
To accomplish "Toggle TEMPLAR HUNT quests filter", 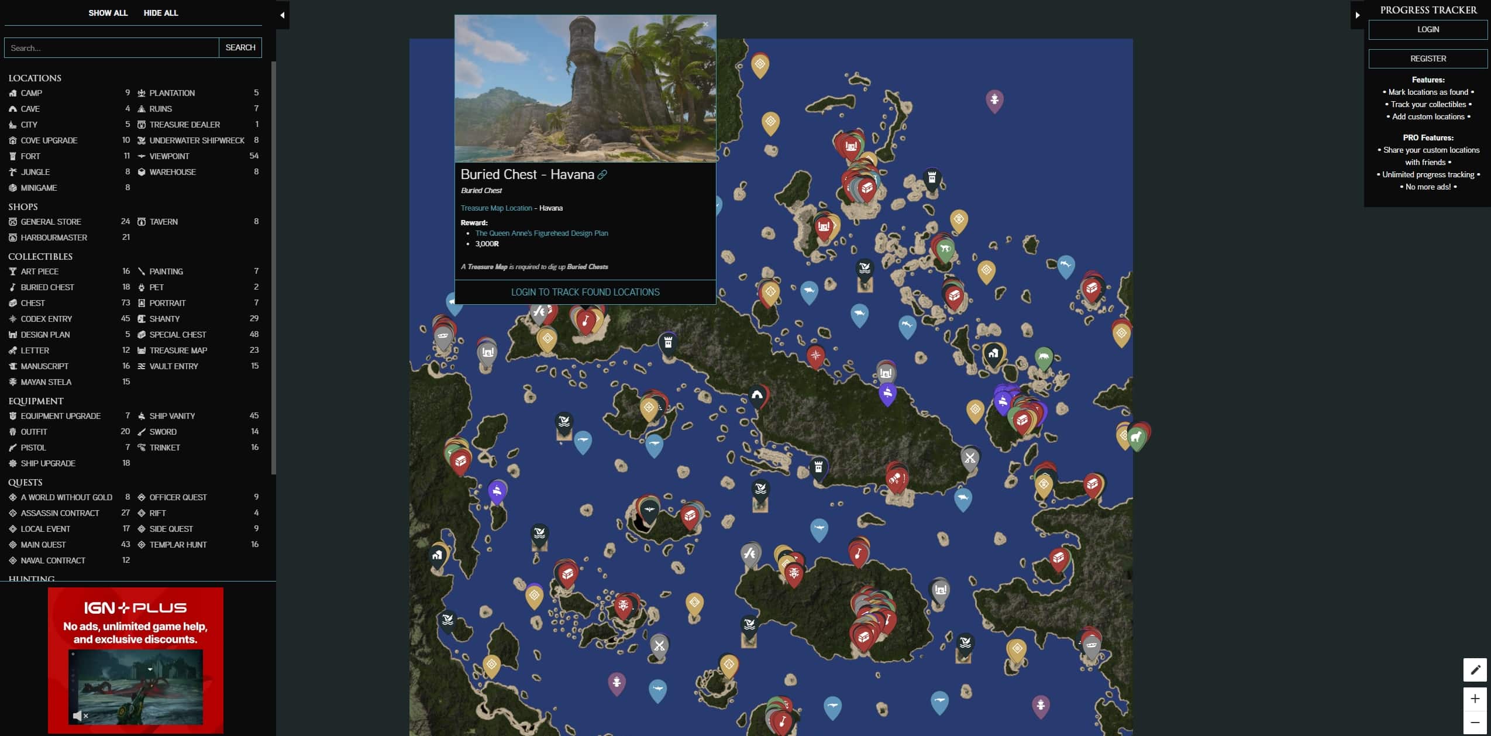I will pyautogui.click(x=198, y=545).
